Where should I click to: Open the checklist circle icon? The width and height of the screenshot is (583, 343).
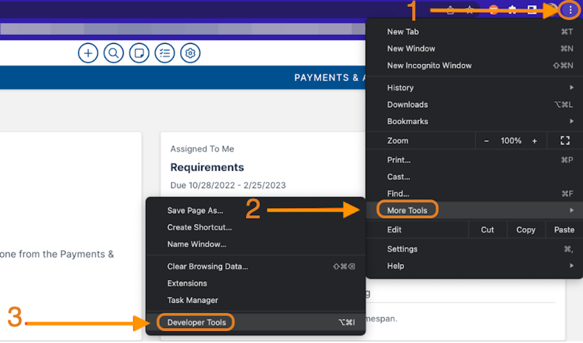point(165,53)
